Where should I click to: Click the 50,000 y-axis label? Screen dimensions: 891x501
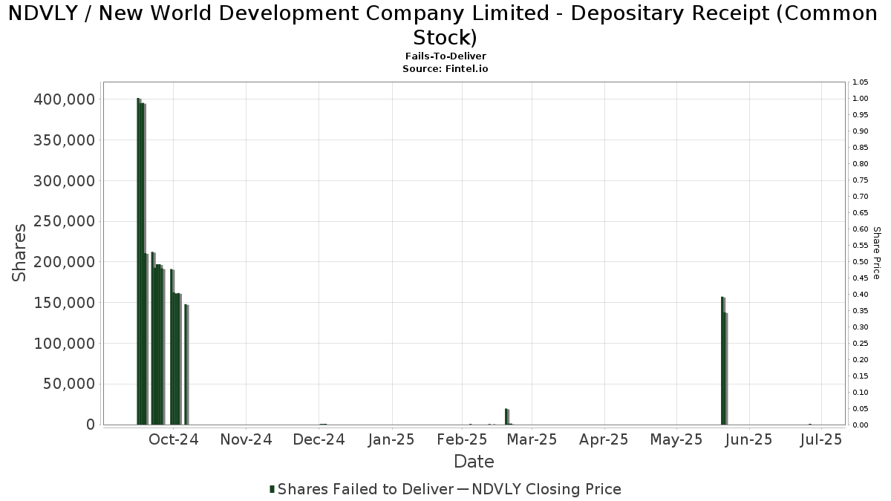coord(69,384)
